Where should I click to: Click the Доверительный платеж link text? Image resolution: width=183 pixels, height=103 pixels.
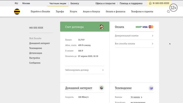(x=127, y=36)
